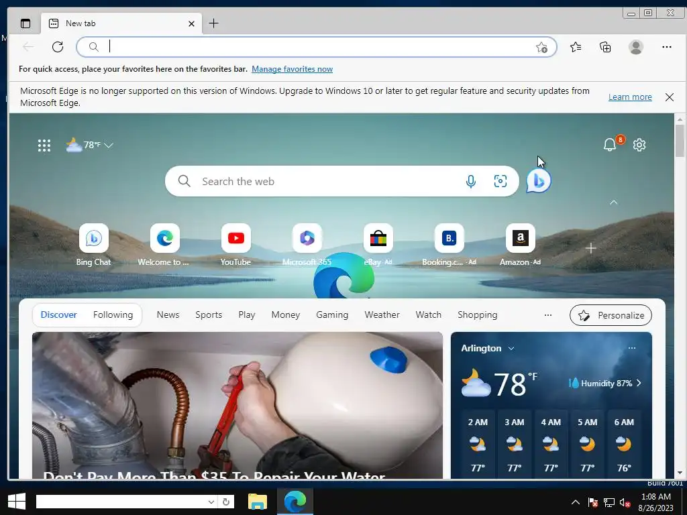Open Edge Settings and more menu
The width and height of the screenshot is (687, 515).
pos(667,47)
